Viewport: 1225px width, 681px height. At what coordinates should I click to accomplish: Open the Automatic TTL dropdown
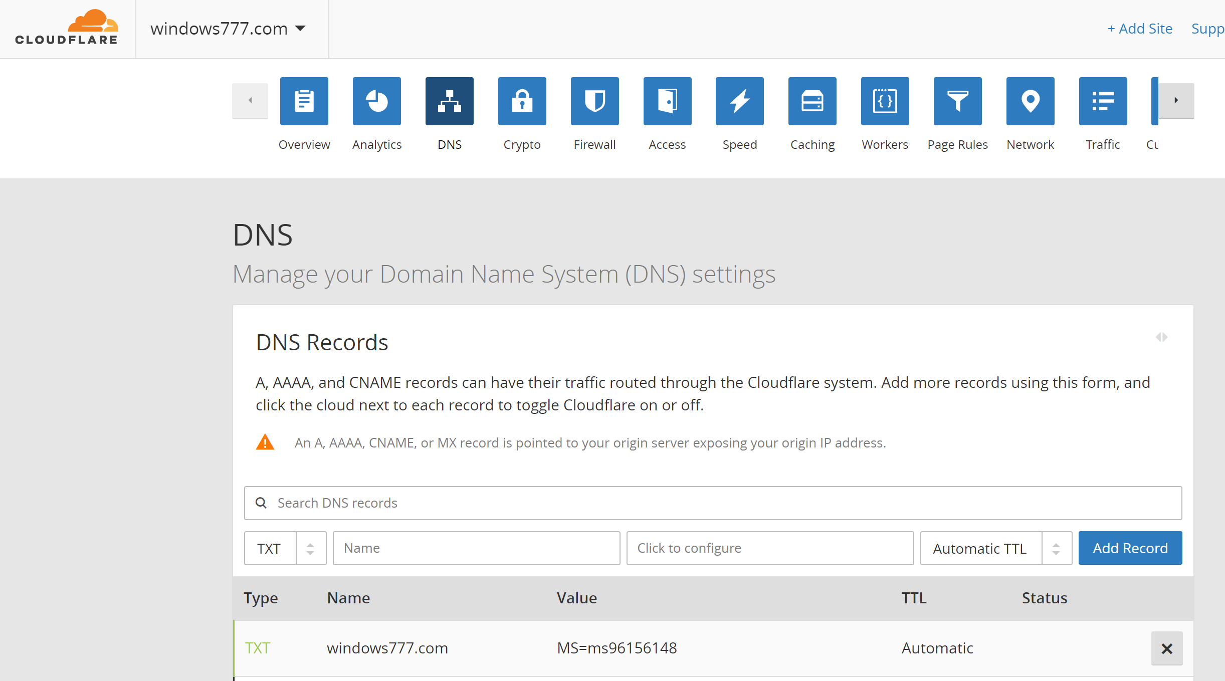(x=995, y=548)
